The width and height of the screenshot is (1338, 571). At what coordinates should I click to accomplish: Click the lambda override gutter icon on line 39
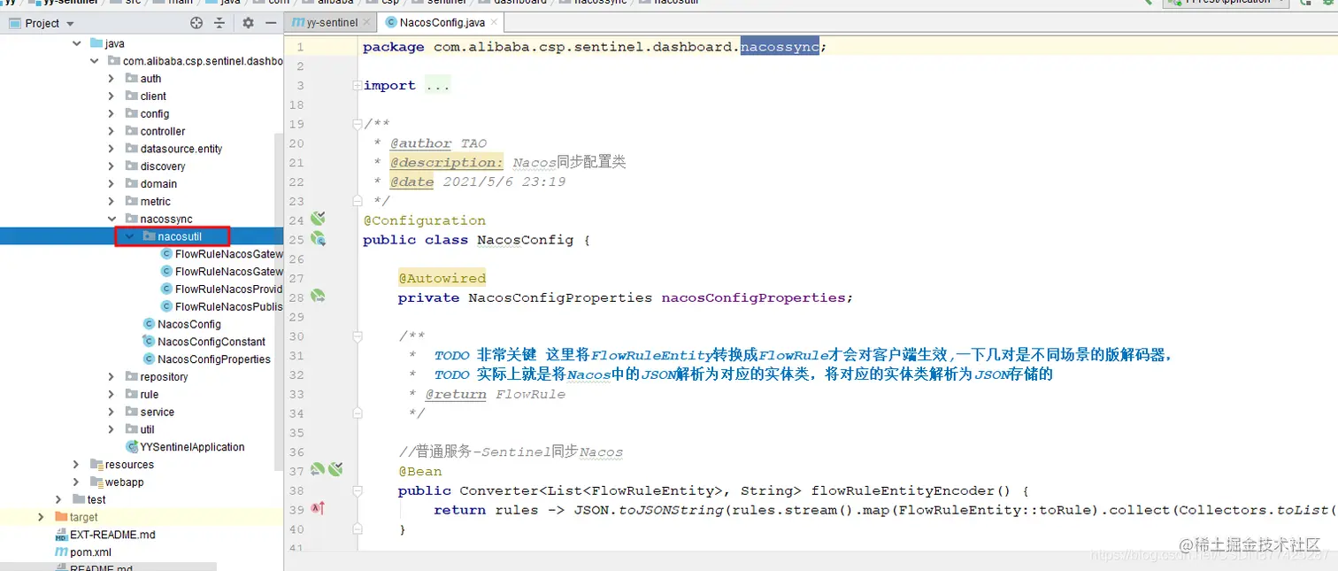click(x=319, y=509)
